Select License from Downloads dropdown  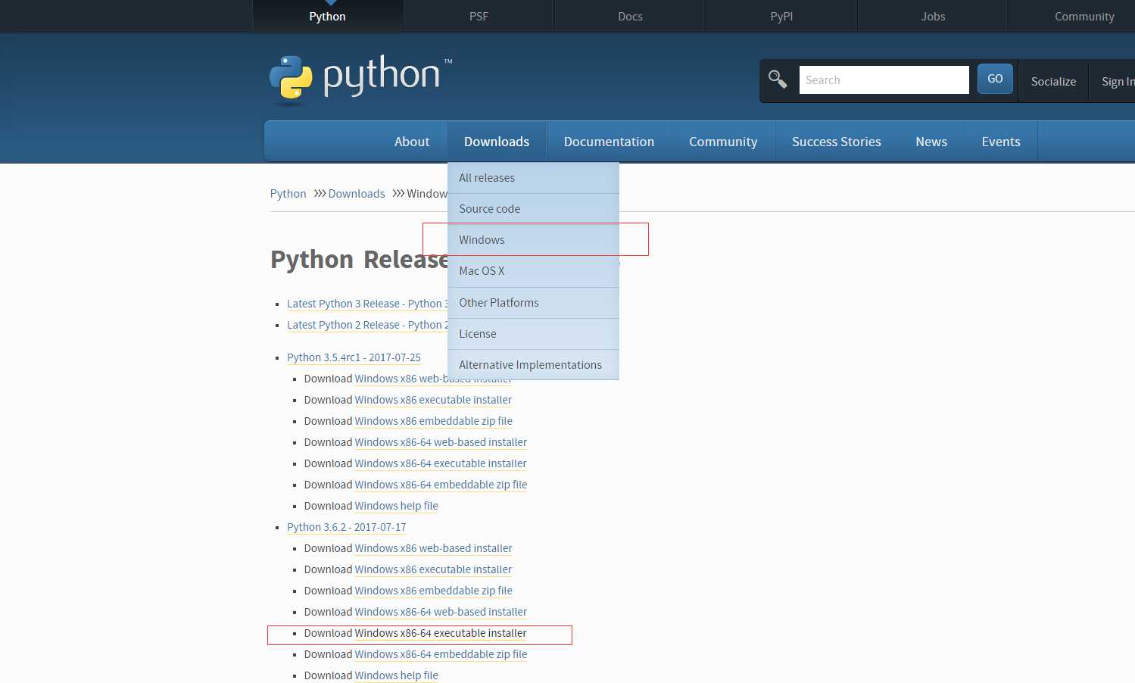pyautogui.click(x=533, y=334)
